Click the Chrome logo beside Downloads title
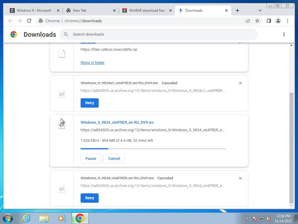Image resolution: width=298 pixels, height=224 pixels. tap(14, 34)
